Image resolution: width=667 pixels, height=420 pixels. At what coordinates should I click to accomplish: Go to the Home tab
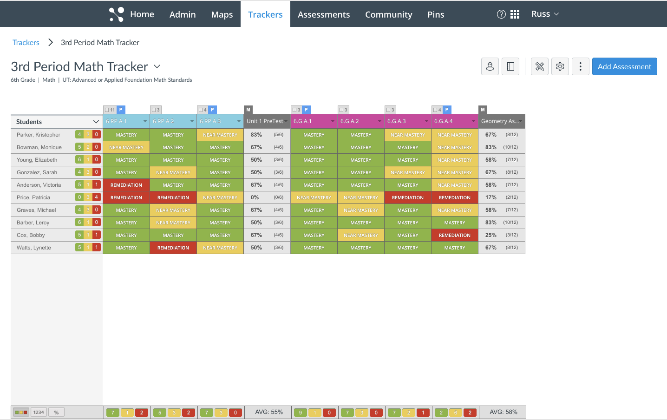click(x=142, y=14)
